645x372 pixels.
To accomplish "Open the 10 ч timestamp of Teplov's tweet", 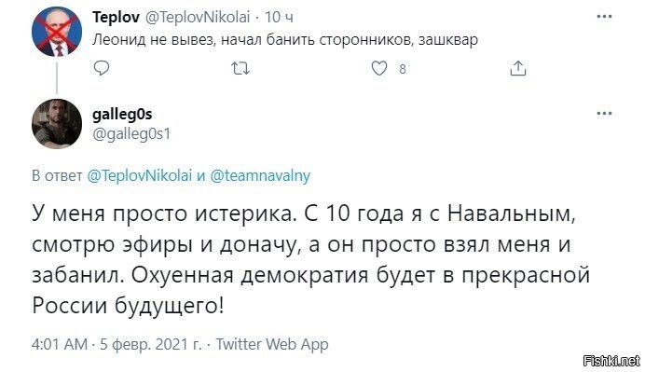I will tap(279, 18).
